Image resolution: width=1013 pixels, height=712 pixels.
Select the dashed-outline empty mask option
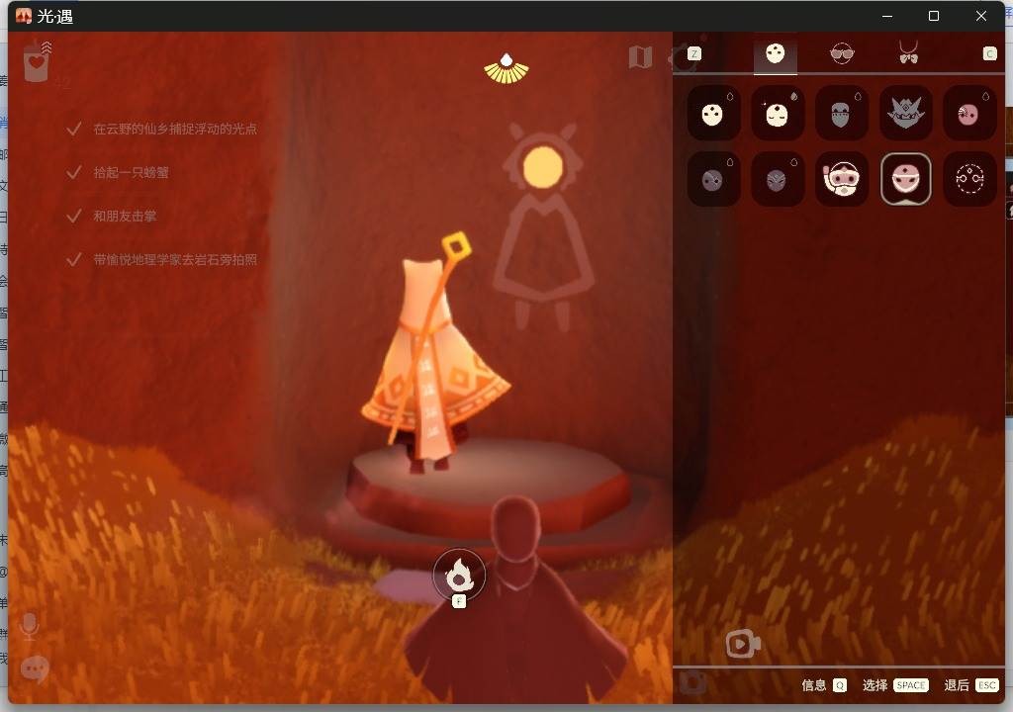pos(969,179)
